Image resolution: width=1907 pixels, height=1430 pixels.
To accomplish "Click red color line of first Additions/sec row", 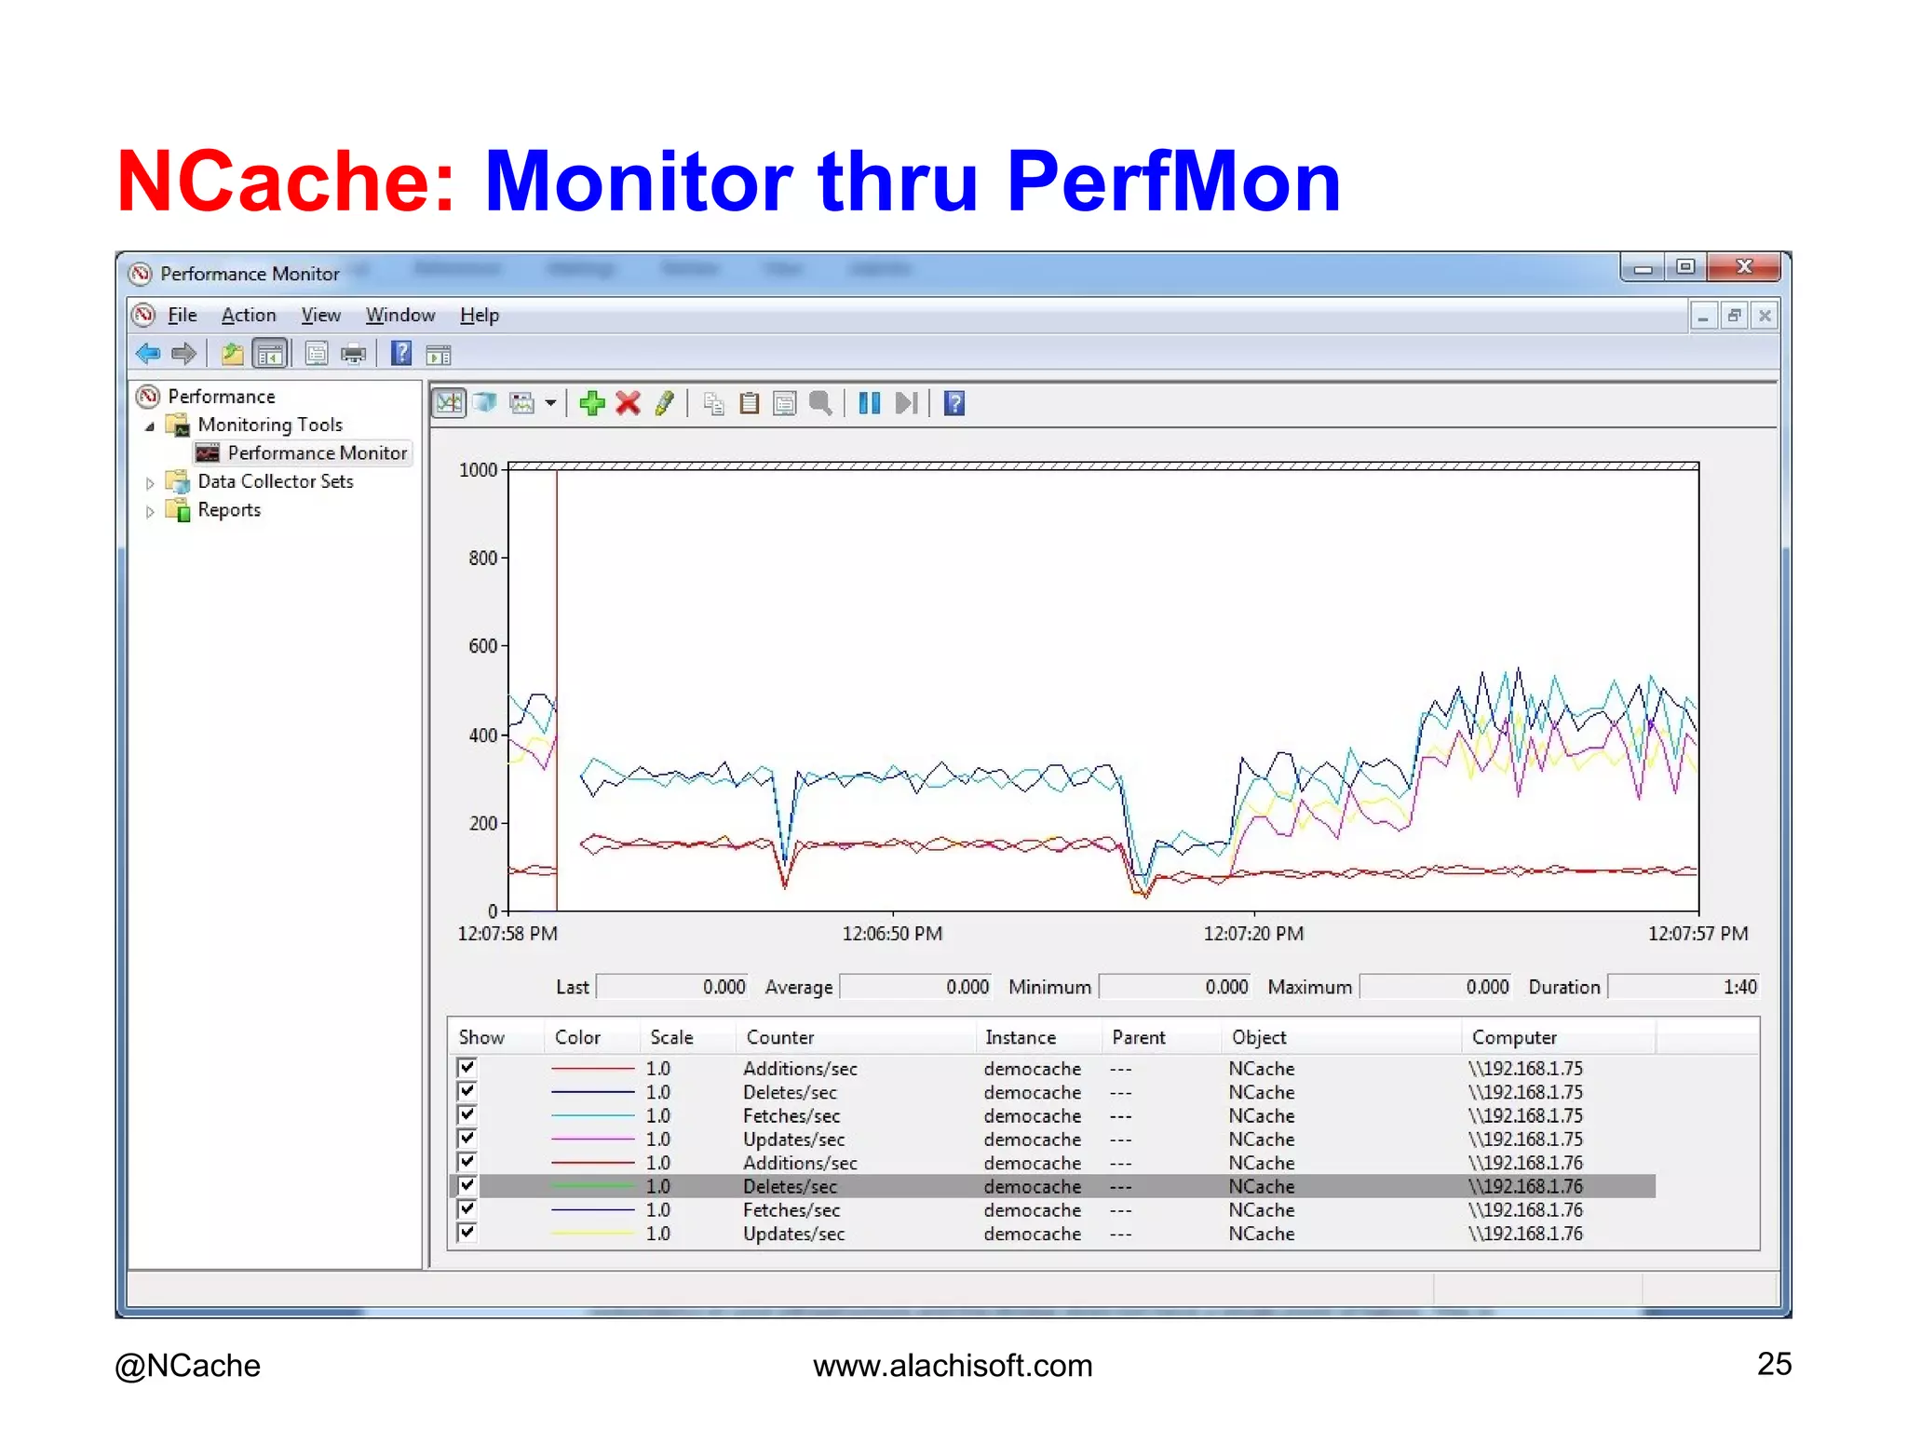I will click(592, 1068).
